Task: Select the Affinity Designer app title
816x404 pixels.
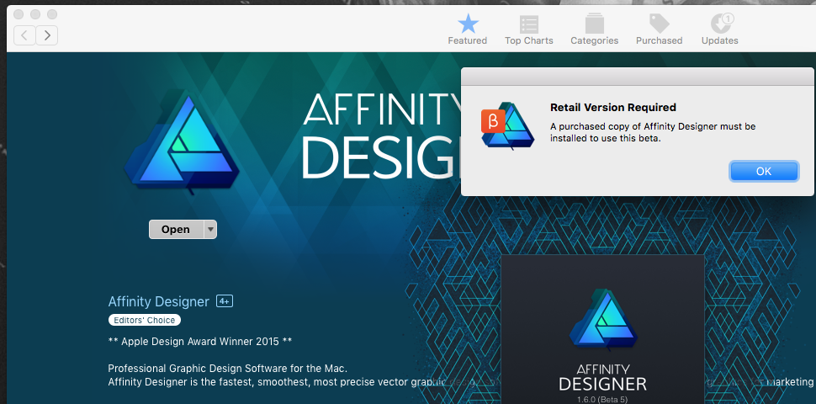Action: [x=159, y=301]
